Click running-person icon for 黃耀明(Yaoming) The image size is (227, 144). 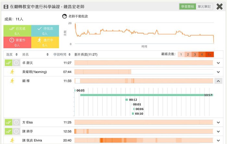click(12, 72)
